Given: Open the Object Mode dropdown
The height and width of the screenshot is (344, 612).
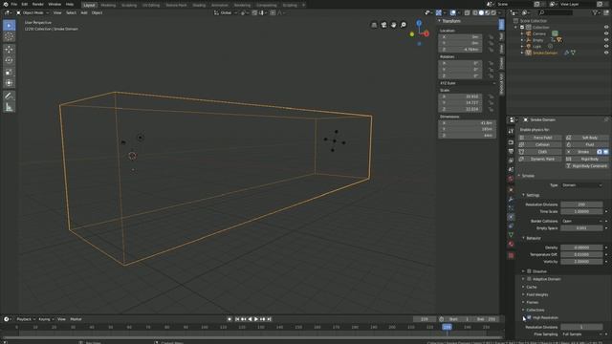Looking at the screenshot, I should tap(33, 12).
